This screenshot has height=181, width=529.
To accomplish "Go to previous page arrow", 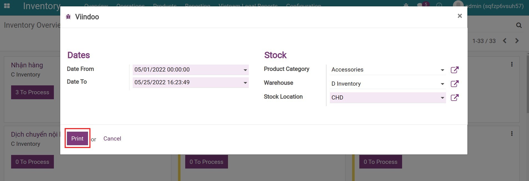I will (x=505, y=41).
